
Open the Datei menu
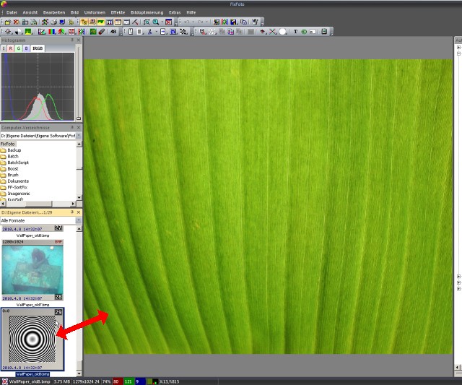pos(12,12)
